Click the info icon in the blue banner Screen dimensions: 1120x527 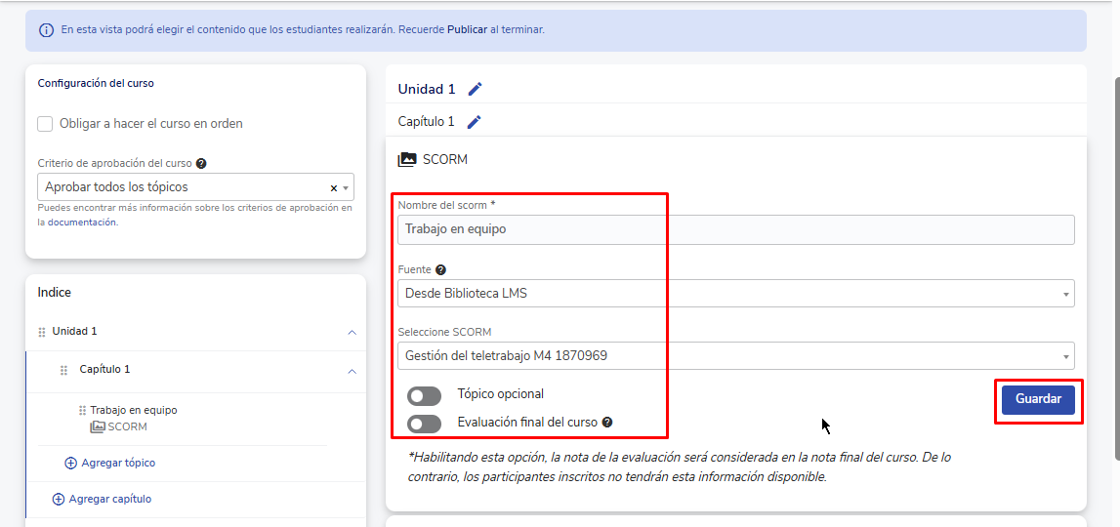tap(46, 30)
